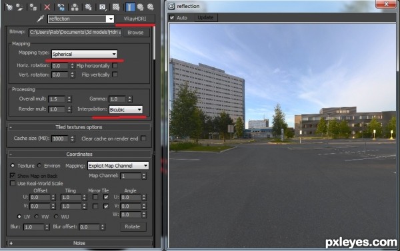The image size is (400, 251).
Task: Pick material with the eyedropper icon
Action: [x=40, y=19]
